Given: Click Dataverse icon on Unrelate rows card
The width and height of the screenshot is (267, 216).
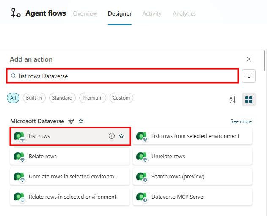Looking at the screenshot, I should pyautogui.click(x=142, y=157).
